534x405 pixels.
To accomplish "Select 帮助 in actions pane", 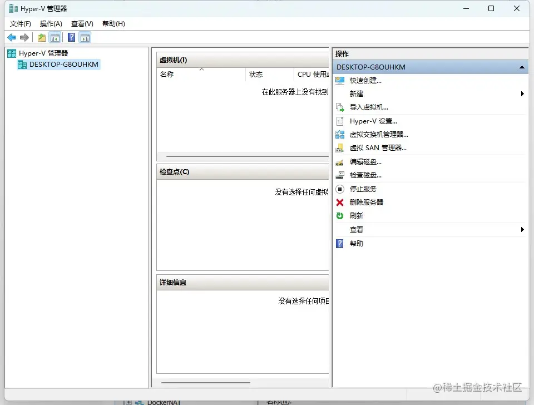I will (x=357, y=244).
